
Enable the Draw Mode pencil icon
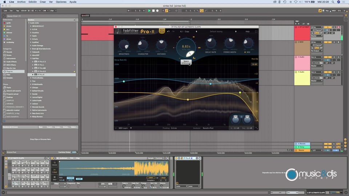(x=320, y=11)
